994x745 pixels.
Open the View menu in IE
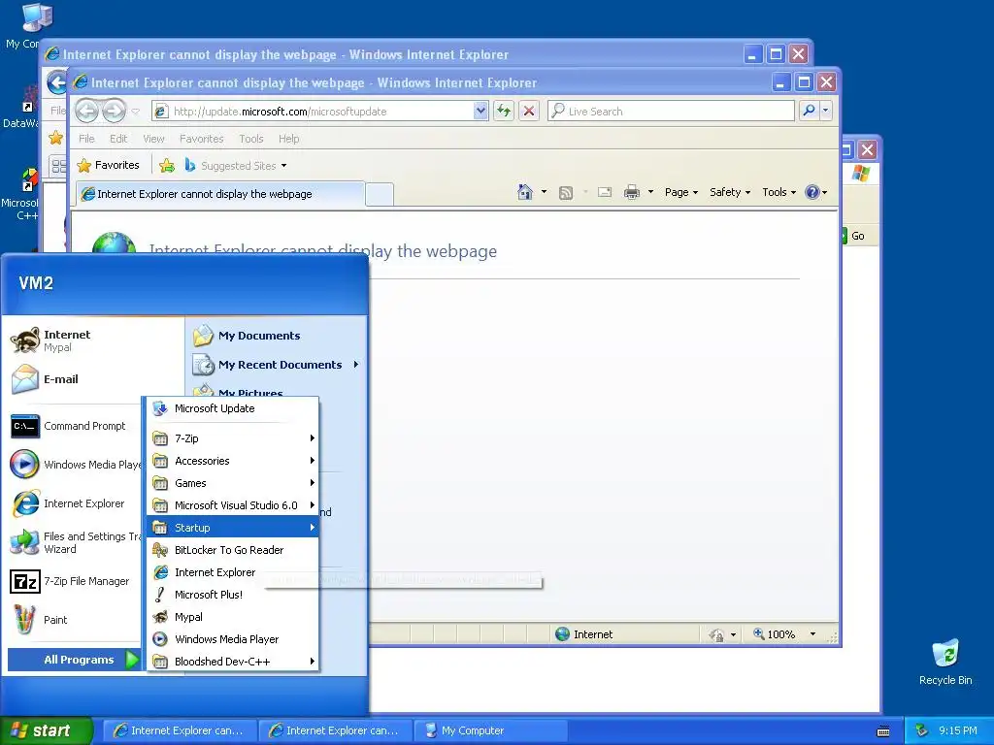153,139
